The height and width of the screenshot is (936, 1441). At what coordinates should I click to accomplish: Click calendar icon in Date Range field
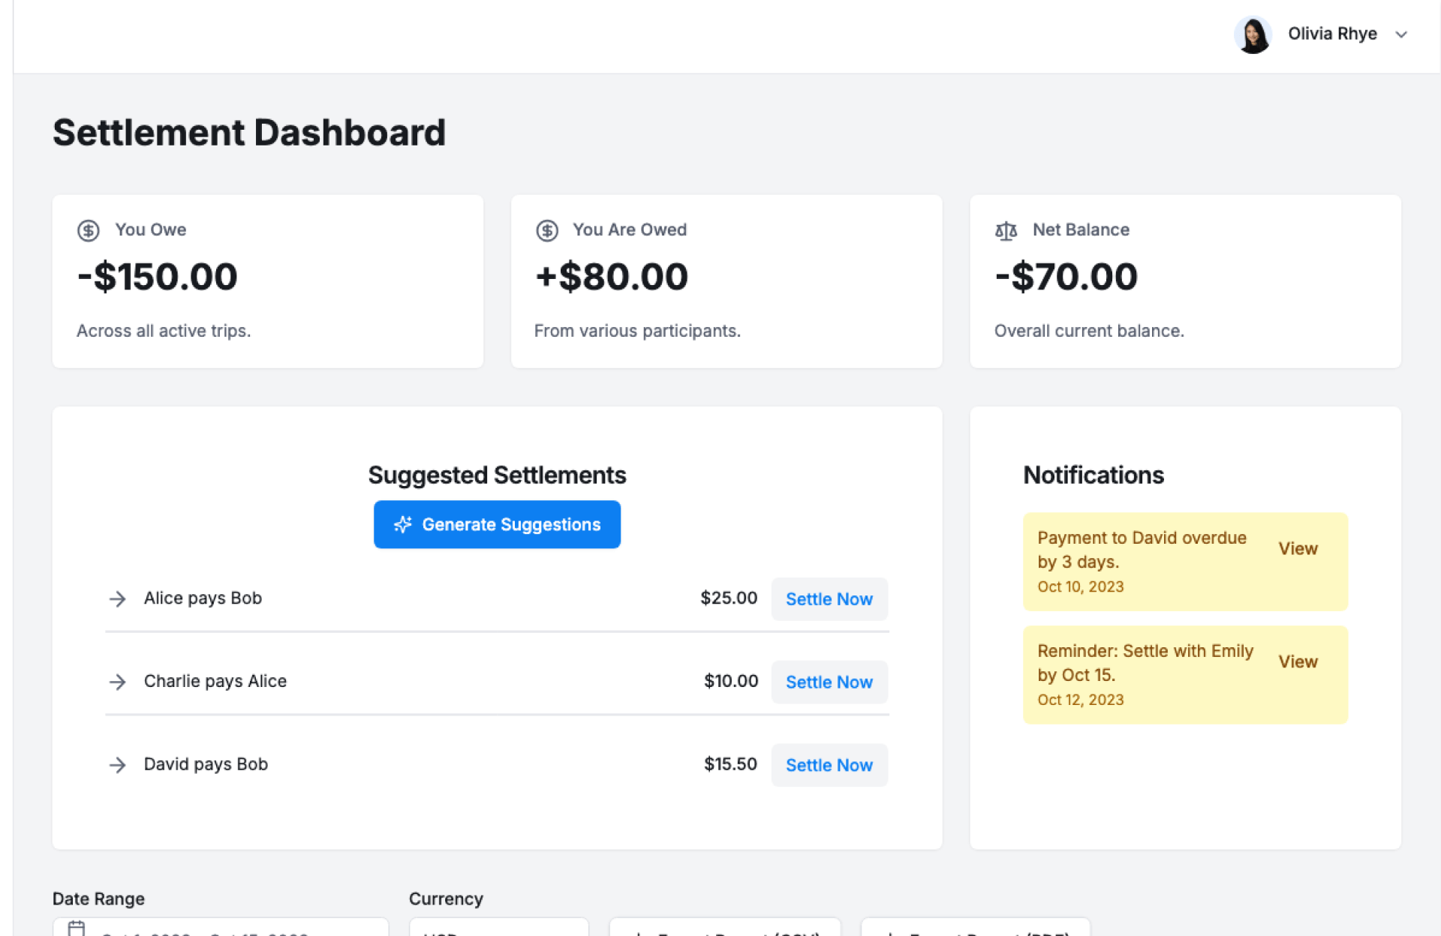click(x=77, y=928)
